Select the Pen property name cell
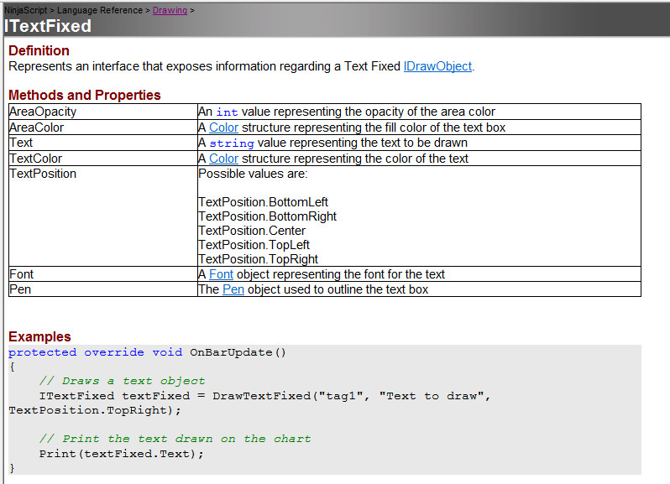This screenshot has width=670, height=484. 103,289
